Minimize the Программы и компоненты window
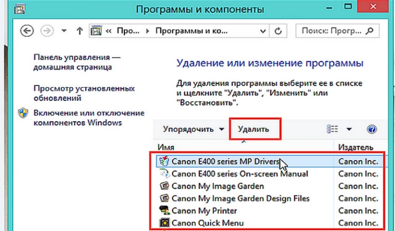Image resolution: width=395 pixels, height=231 pixels. 329,8
